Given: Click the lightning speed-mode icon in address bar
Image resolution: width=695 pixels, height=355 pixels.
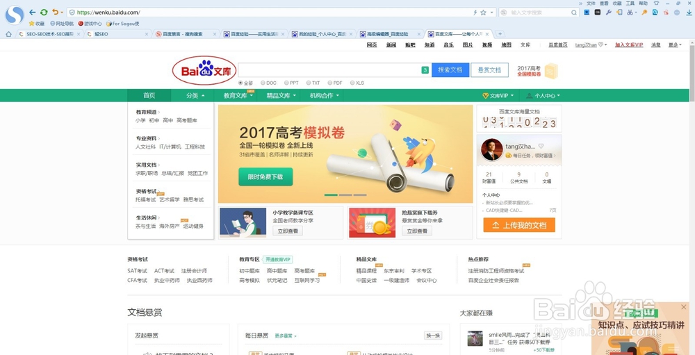Looking at the screenshot, I should pyautogui.click(x=475, y=13).
